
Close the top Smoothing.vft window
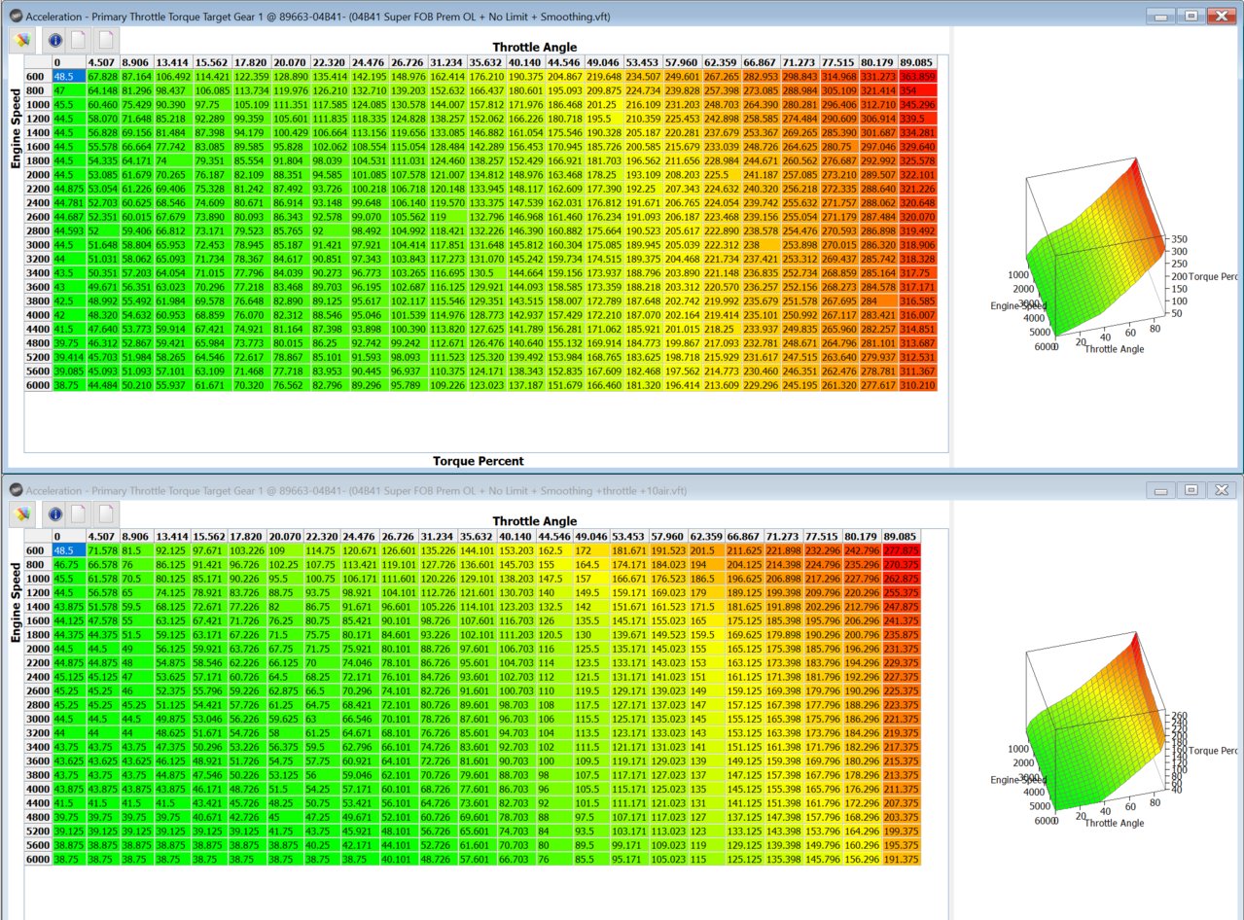pos(1220,16)
